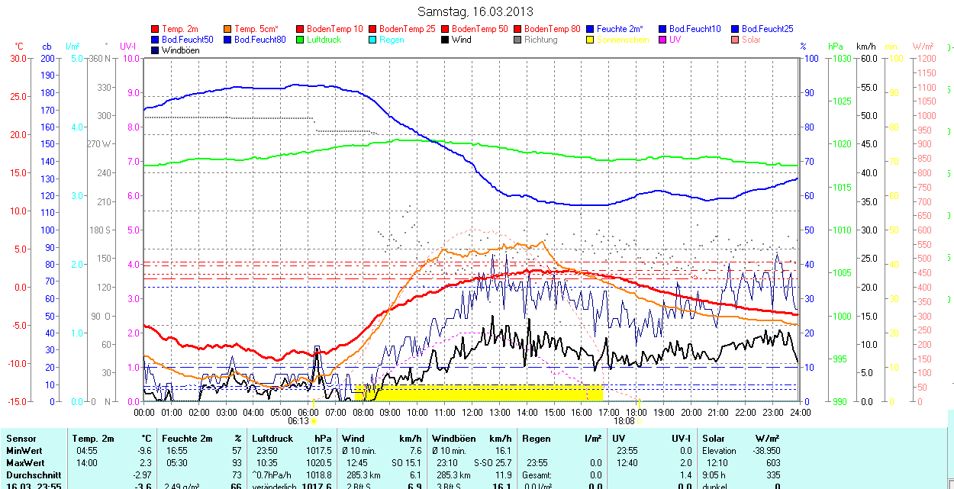Click the salmon Solar legend marker
The height and width of the screenshot is (489, 954).
click(736, 40)
